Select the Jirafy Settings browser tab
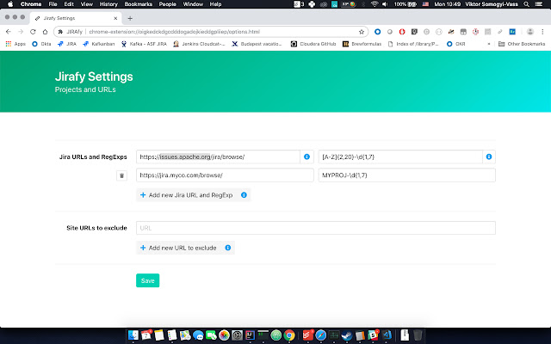Image resolution: width=551 pixels, height=344 pixels. 76,18
